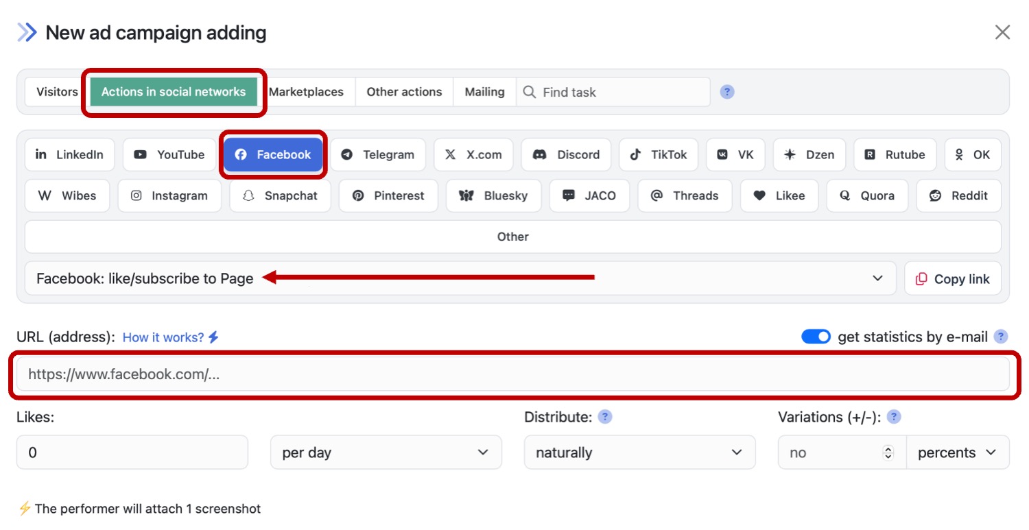Disable get statistics by e-mail toggle
The height and width of the screenshot is (530, 1029).
click(x=816, y=337)
